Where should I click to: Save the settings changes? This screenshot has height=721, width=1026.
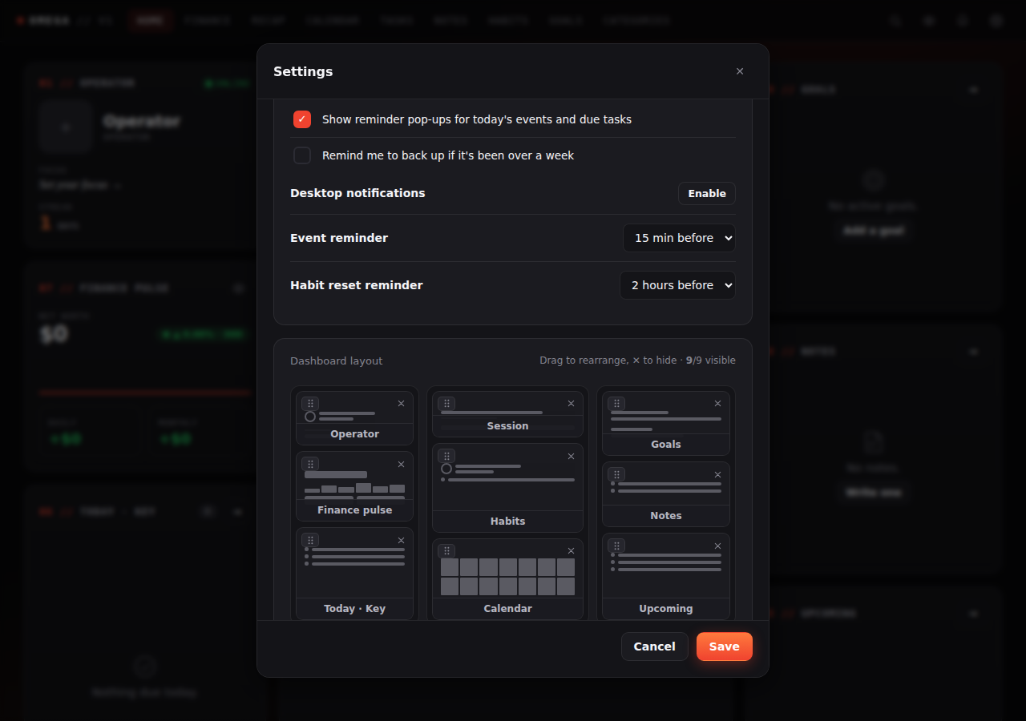coord(725,646)
